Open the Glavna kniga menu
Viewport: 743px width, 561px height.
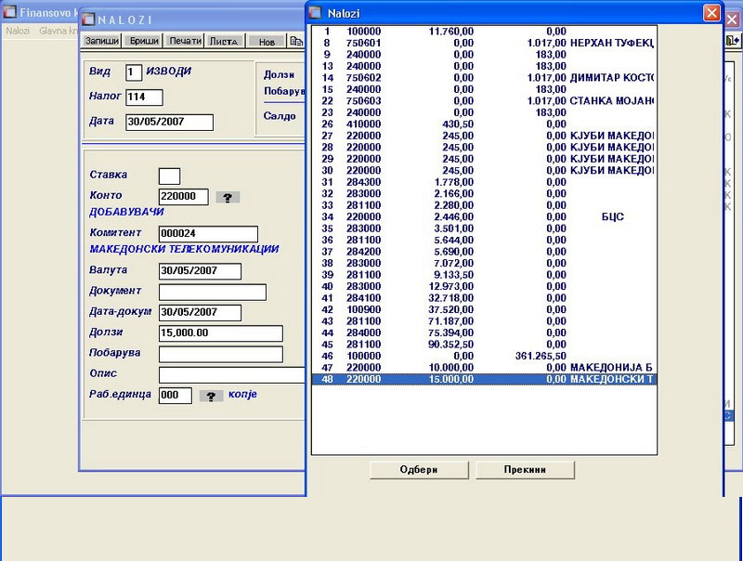coord(58,31)
